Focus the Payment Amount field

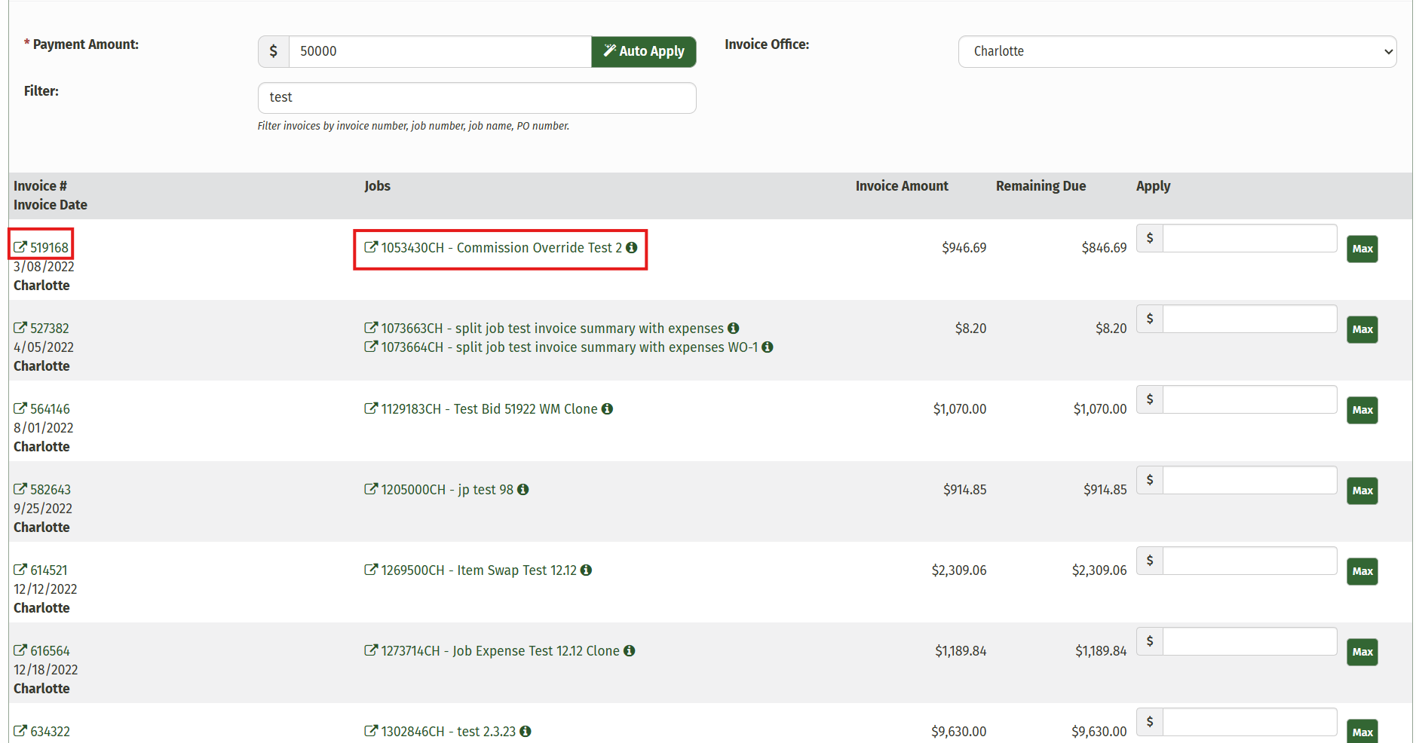[440, 51]
